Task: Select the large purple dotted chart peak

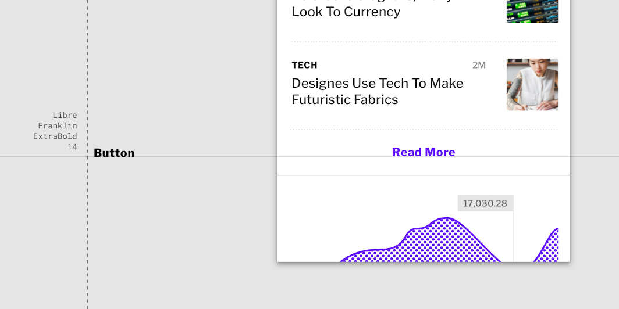Action: 421,240
